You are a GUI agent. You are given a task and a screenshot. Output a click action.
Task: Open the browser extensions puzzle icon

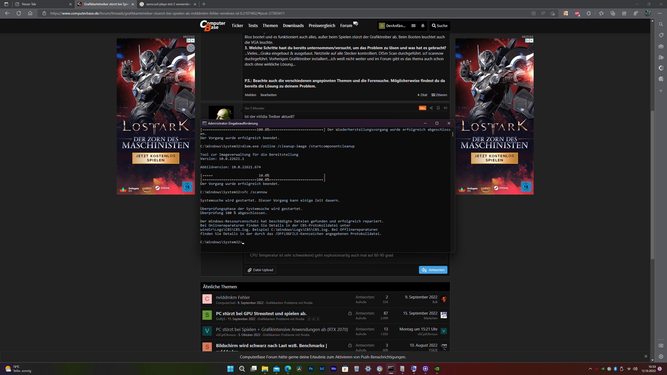589,13
